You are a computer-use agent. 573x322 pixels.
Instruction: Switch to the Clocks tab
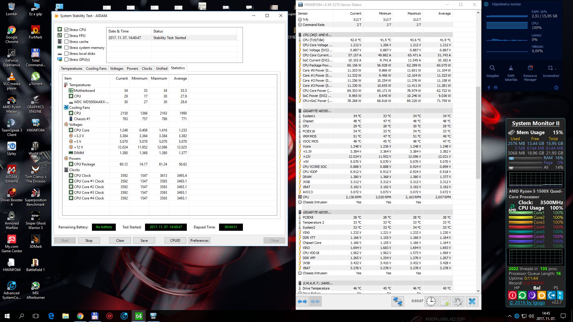(147, 68)
